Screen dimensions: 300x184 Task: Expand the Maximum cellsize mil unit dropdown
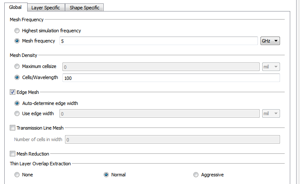(271, 67)
